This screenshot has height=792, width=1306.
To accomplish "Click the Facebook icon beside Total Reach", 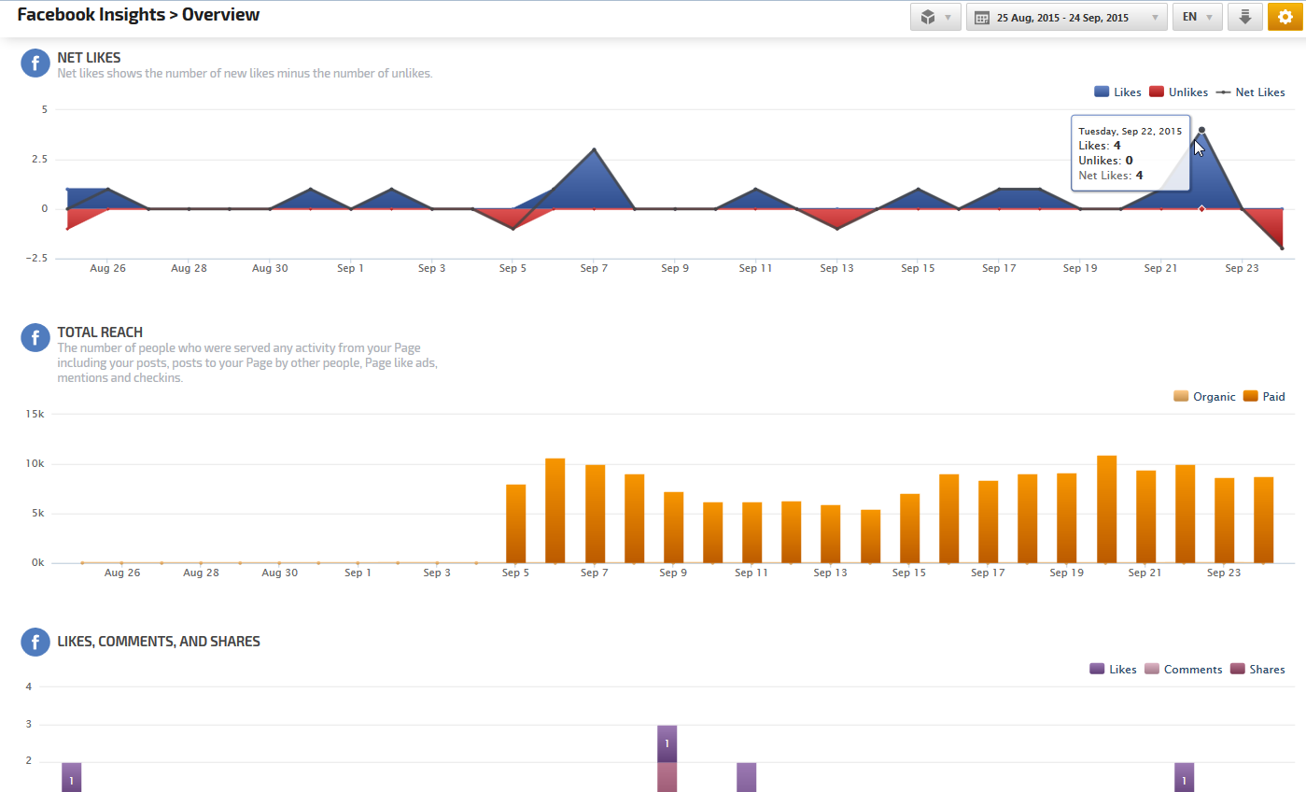I will (35, 338).
